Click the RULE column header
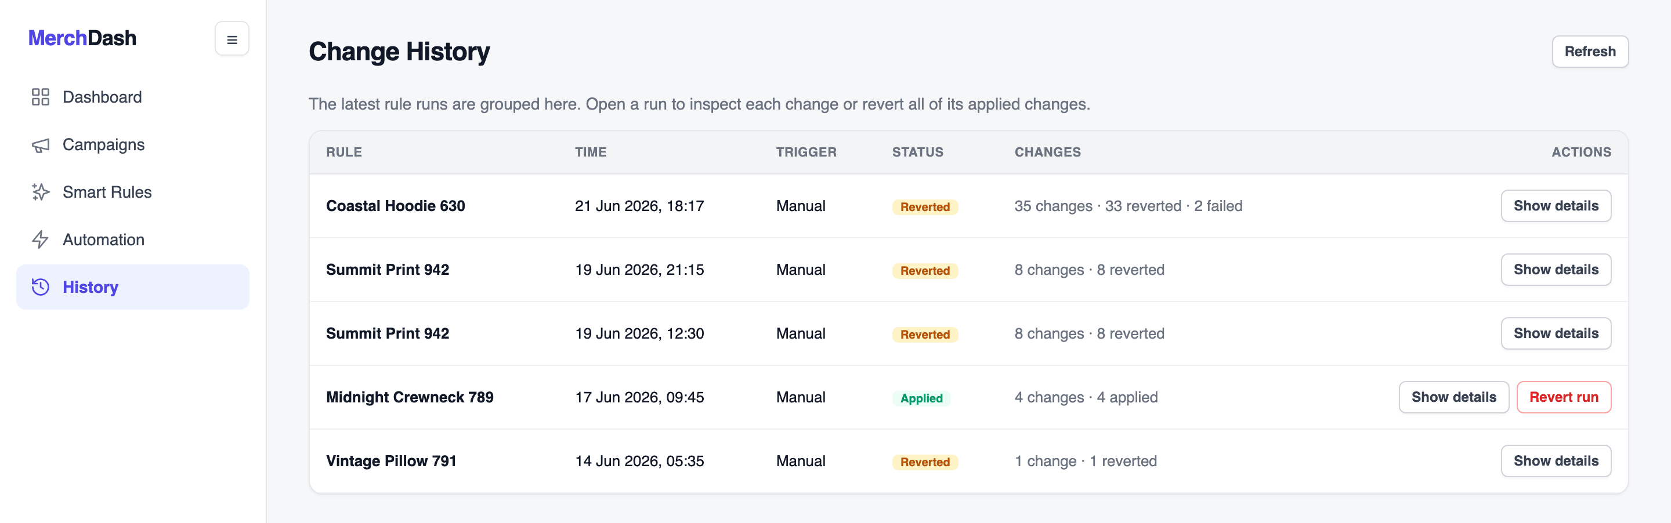 [344, 152]
